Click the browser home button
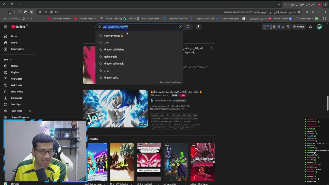 pos(307,12)
